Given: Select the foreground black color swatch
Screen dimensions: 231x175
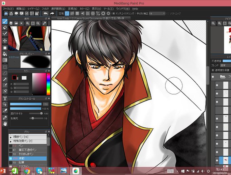Looking at the screenshot, I should [x=14, y=77].
